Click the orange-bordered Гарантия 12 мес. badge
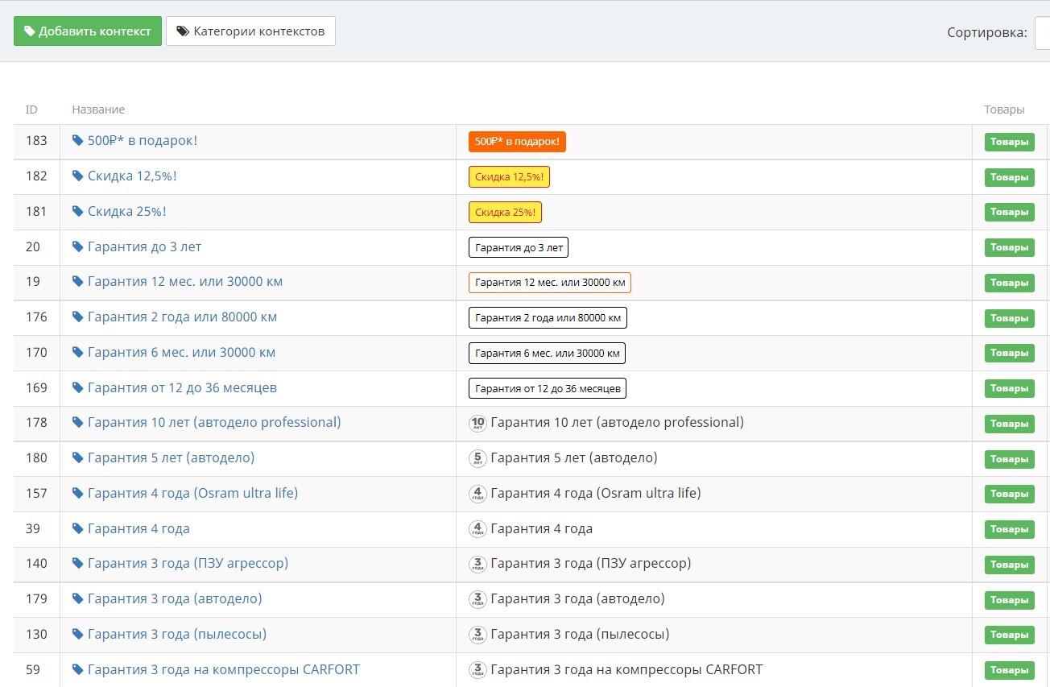 click(x=549, y=283)
